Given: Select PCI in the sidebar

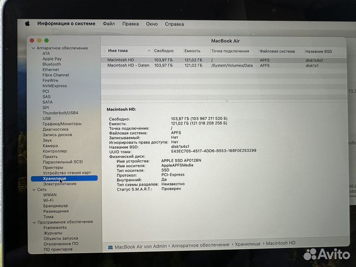Looking at the screenshot, I should 45,91.
